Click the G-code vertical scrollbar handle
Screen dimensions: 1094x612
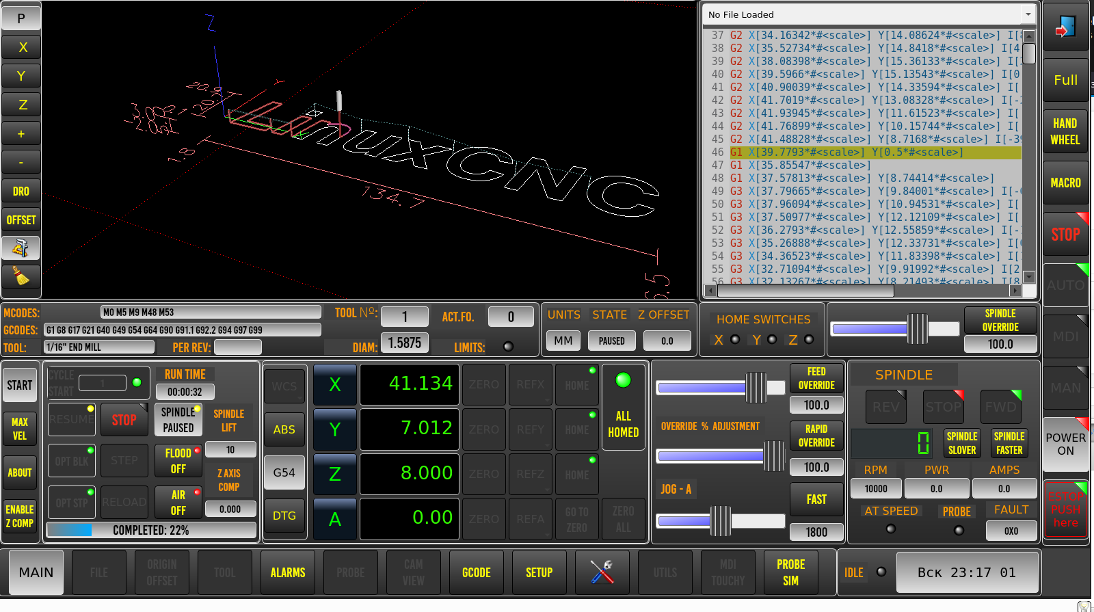pyautogui.click(x=1029, y=53)
